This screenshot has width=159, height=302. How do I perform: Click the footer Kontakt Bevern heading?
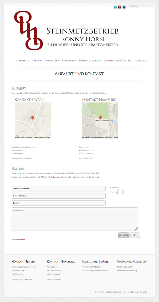(x=24, y=262)
